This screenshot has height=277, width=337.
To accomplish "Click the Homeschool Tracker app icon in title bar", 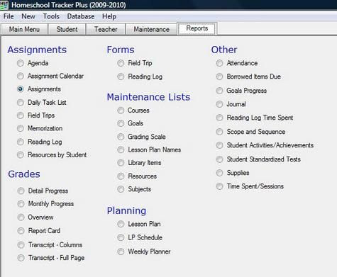I will pos(4,4).
